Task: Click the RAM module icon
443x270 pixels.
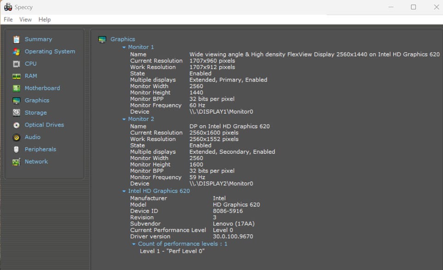Action: (x=17, y=76)
